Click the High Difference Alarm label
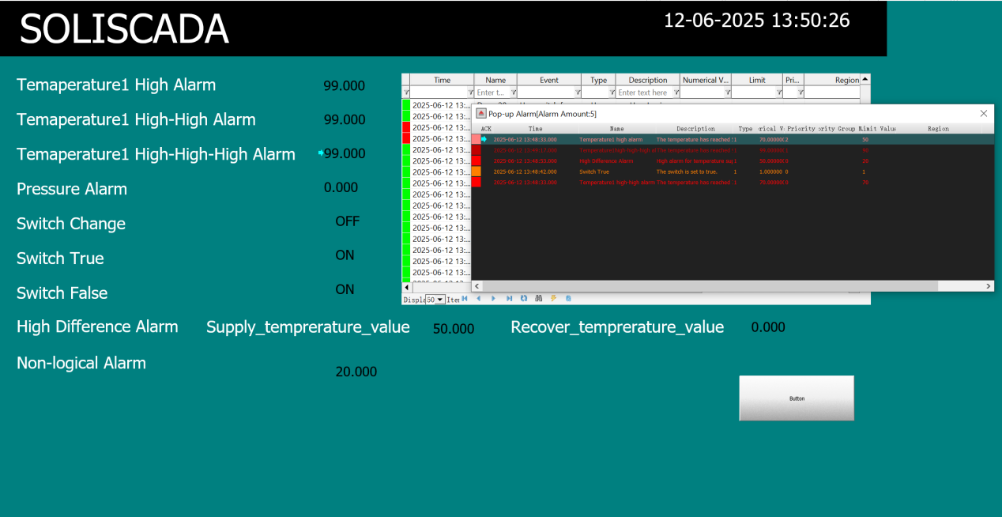Screen dimensions: 1002x517 (x=97, y=326)
